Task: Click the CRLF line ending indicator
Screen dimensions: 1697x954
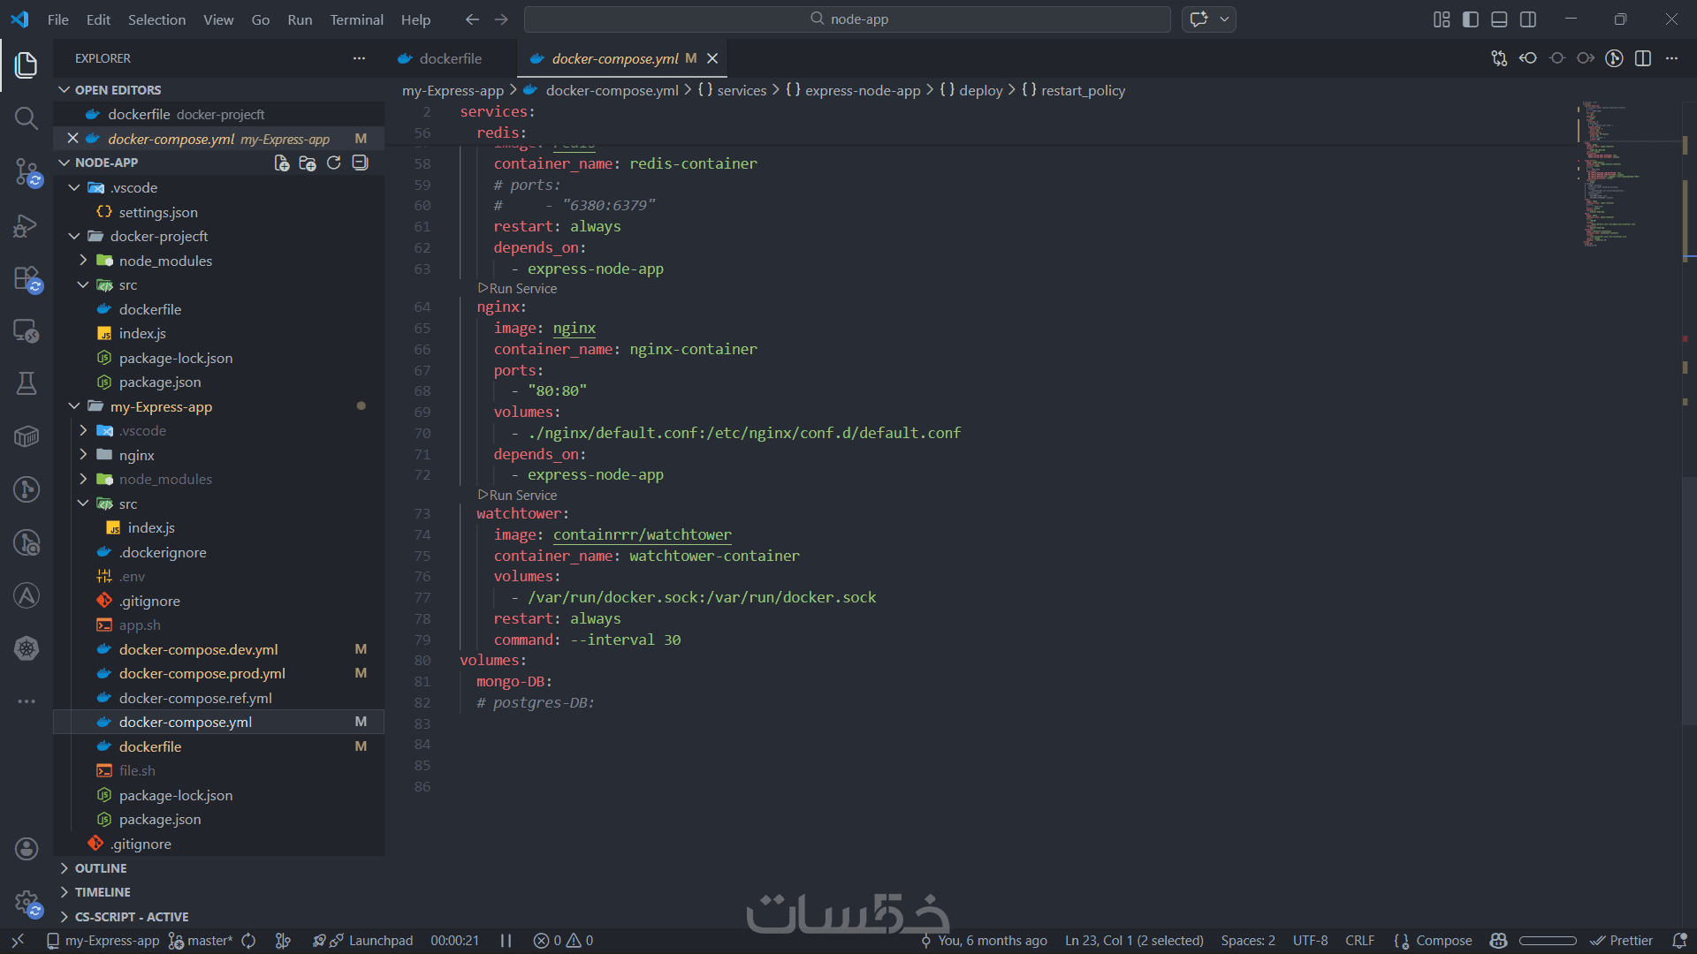Action: [1359, 941]
